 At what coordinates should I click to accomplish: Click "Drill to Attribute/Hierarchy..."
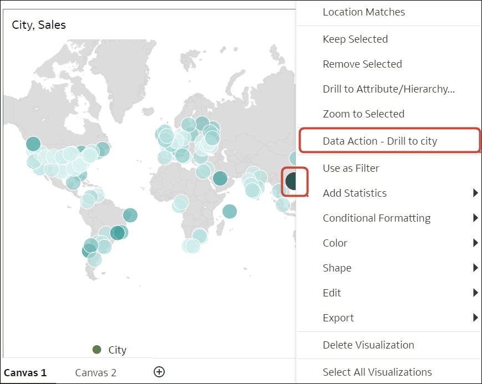click(x=389, y=89)
